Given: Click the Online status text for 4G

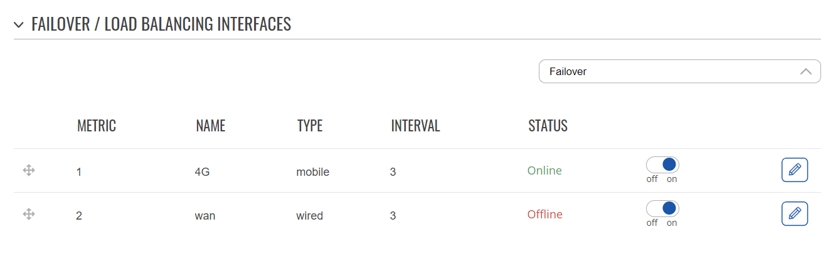Looking at the screenshot, I should coord(544,171).
